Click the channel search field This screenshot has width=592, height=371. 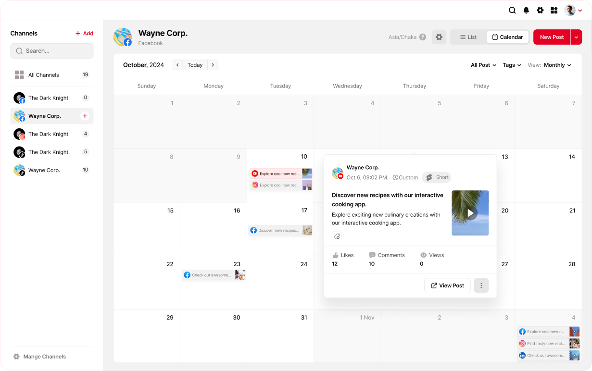pos(52,51)
